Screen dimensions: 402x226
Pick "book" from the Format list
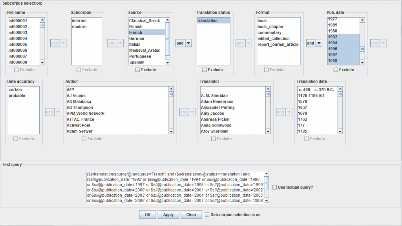(263, 20)
